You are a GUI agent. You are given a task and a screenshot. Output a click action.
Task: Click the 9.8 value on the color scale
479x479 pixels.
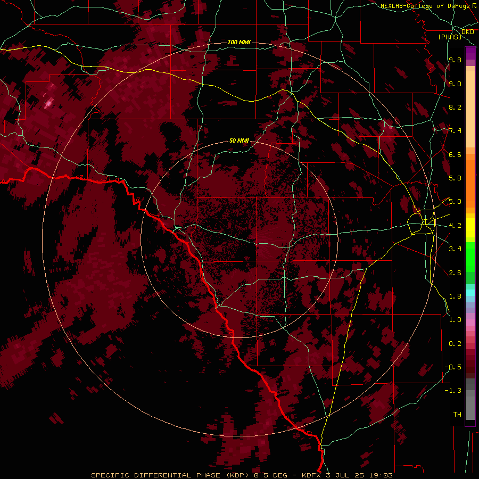tap(455, 60)
